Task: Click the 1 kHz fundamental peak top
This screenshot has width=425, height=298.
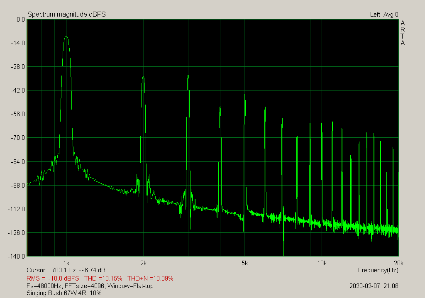Action: pyautogui.click(x=66, y=37)
